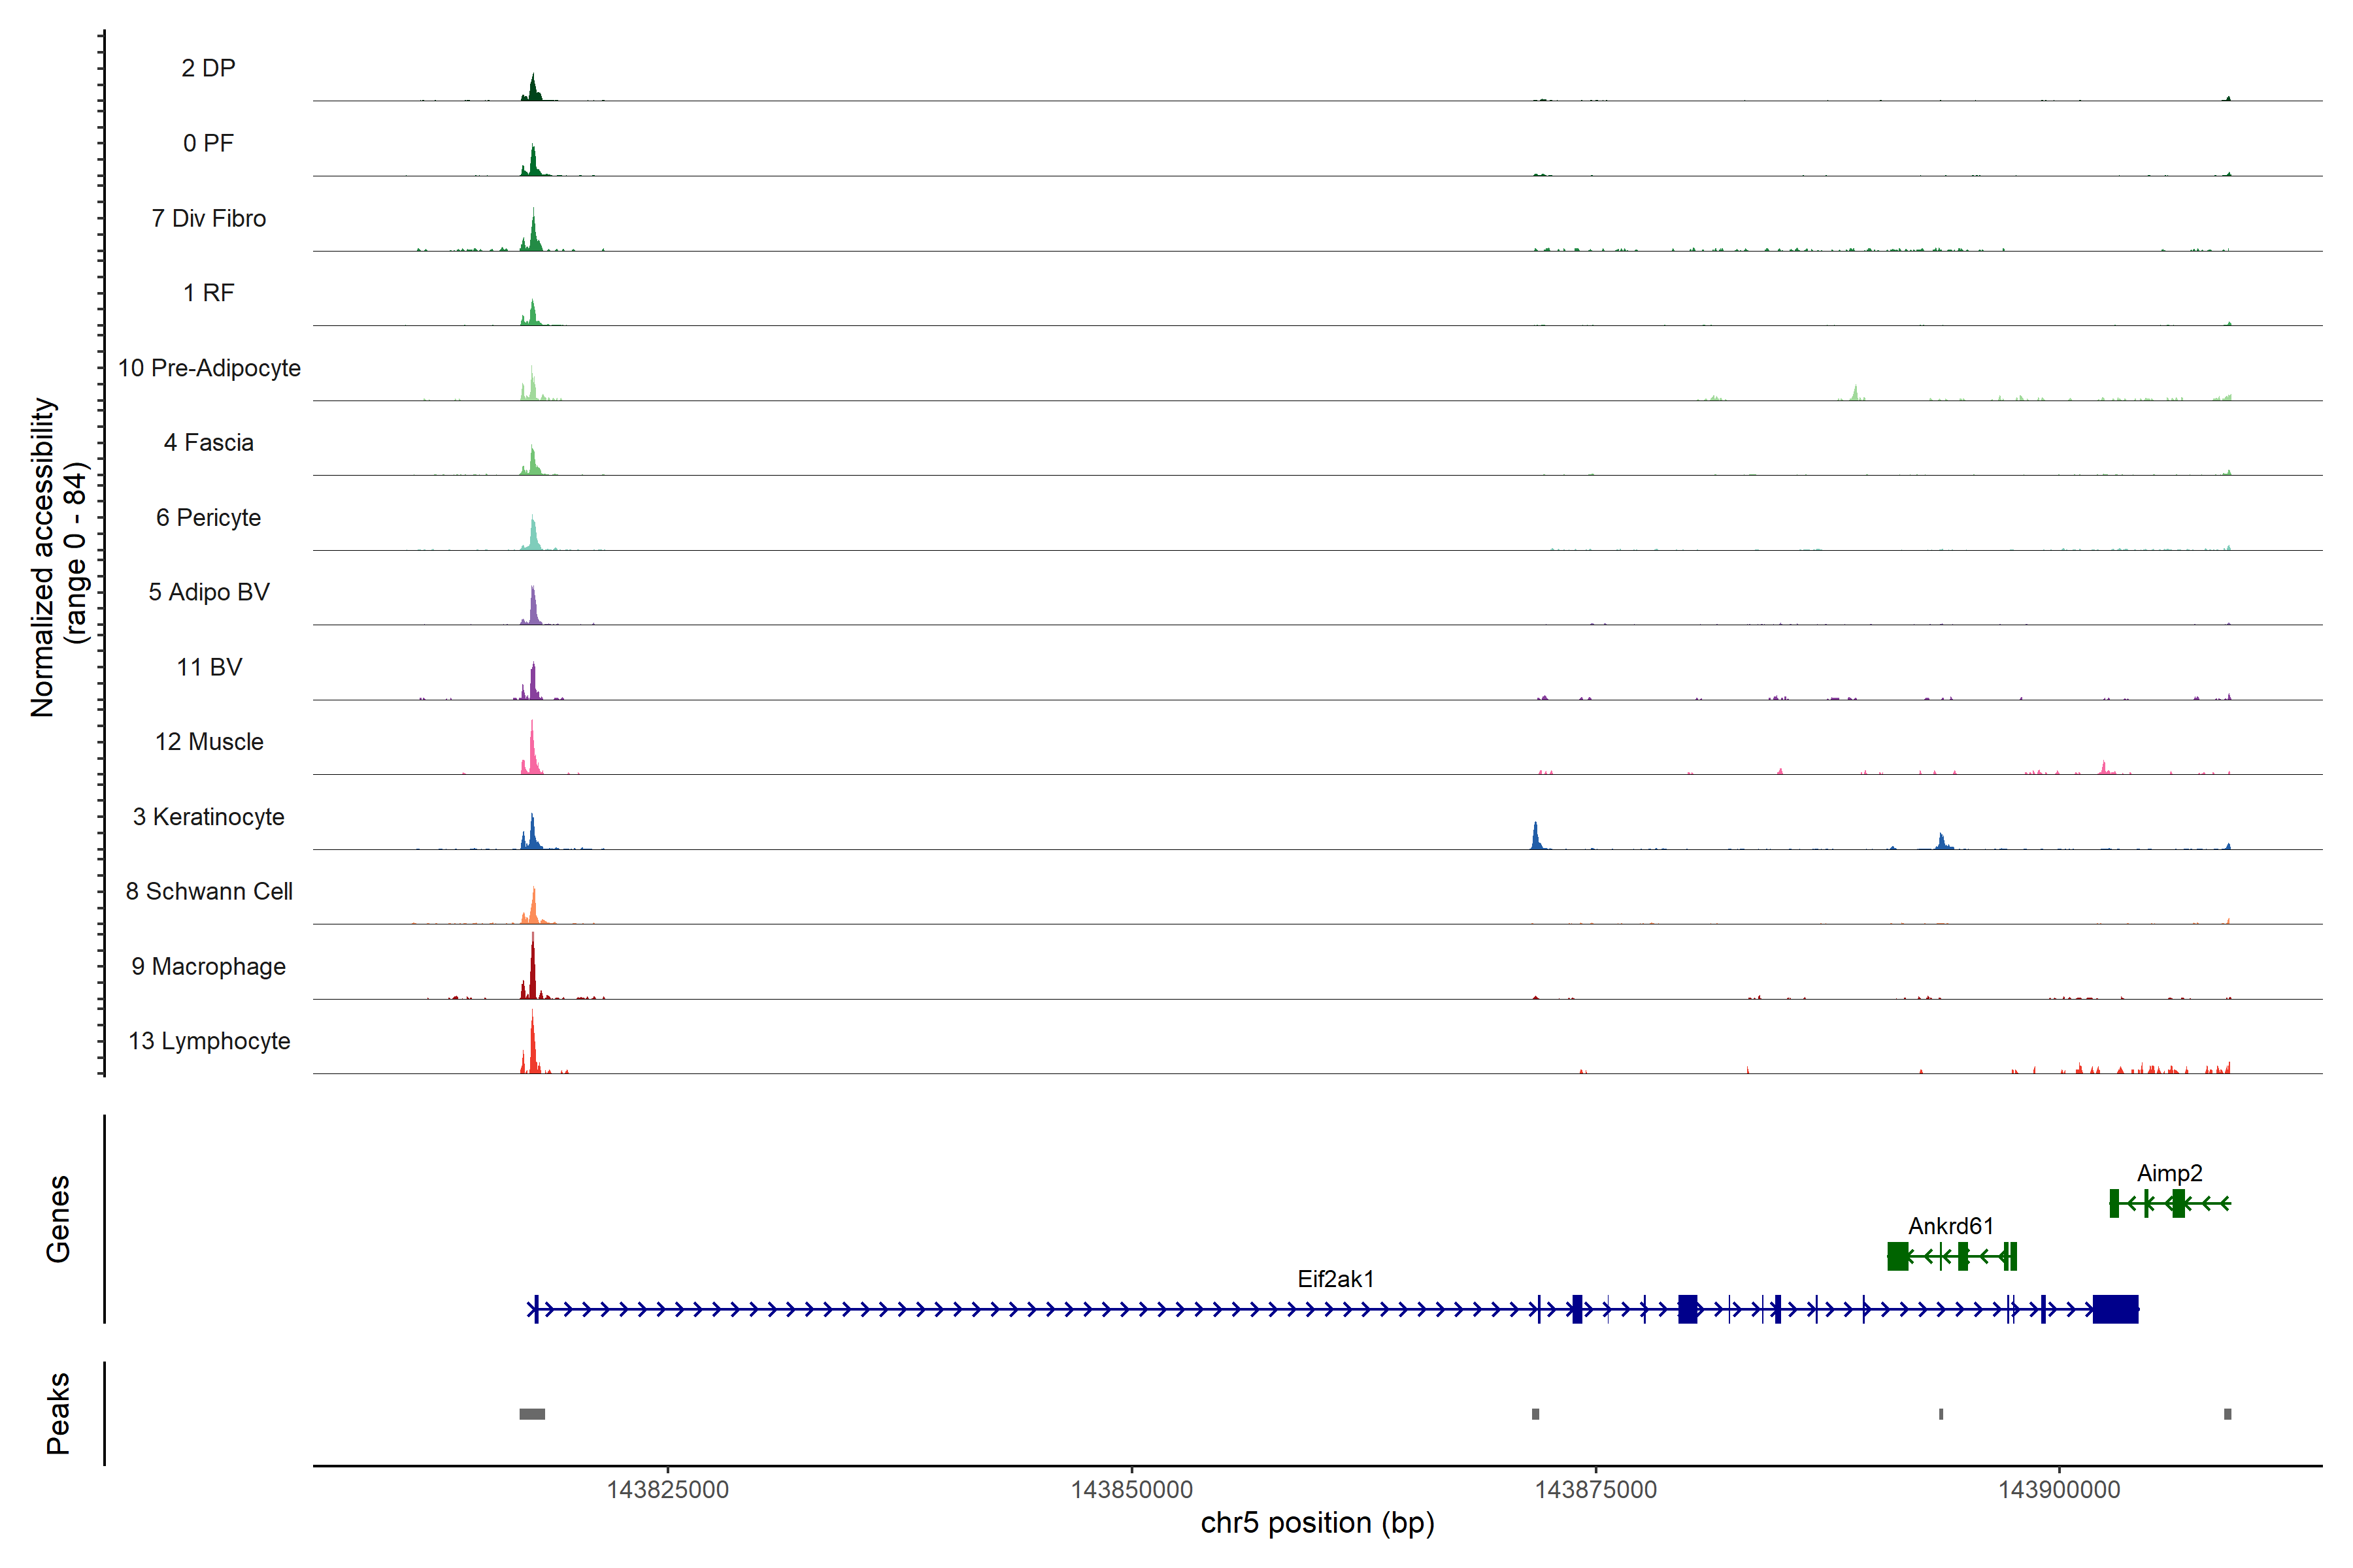Image resolution: width=2353 pixels, height=1568 pixels.
Task: Click the 143850000 axis tick label
Action: coord(1131,1490)
